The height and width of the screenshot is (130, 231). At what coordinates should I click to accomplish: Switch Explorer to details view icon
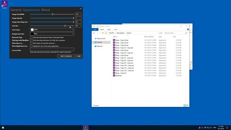click(185, 105)
